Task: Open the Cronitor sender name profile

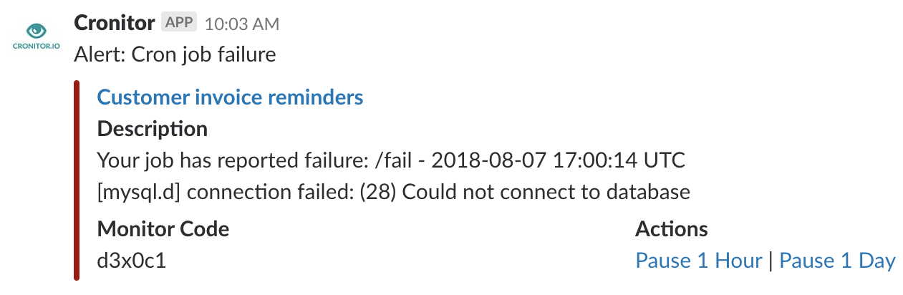Action: pos(114,23)
